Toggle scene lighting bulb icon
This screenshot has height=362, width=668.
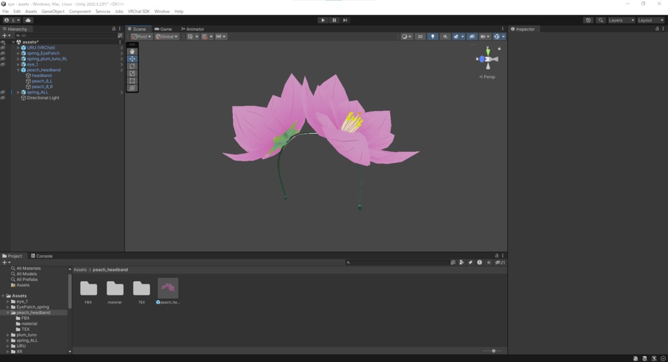[433, 37]
